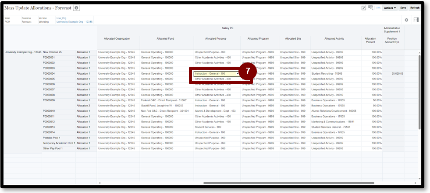Open the Actions dropdown menu
Viewport: 430px width, 193px height.
point(390,8)
